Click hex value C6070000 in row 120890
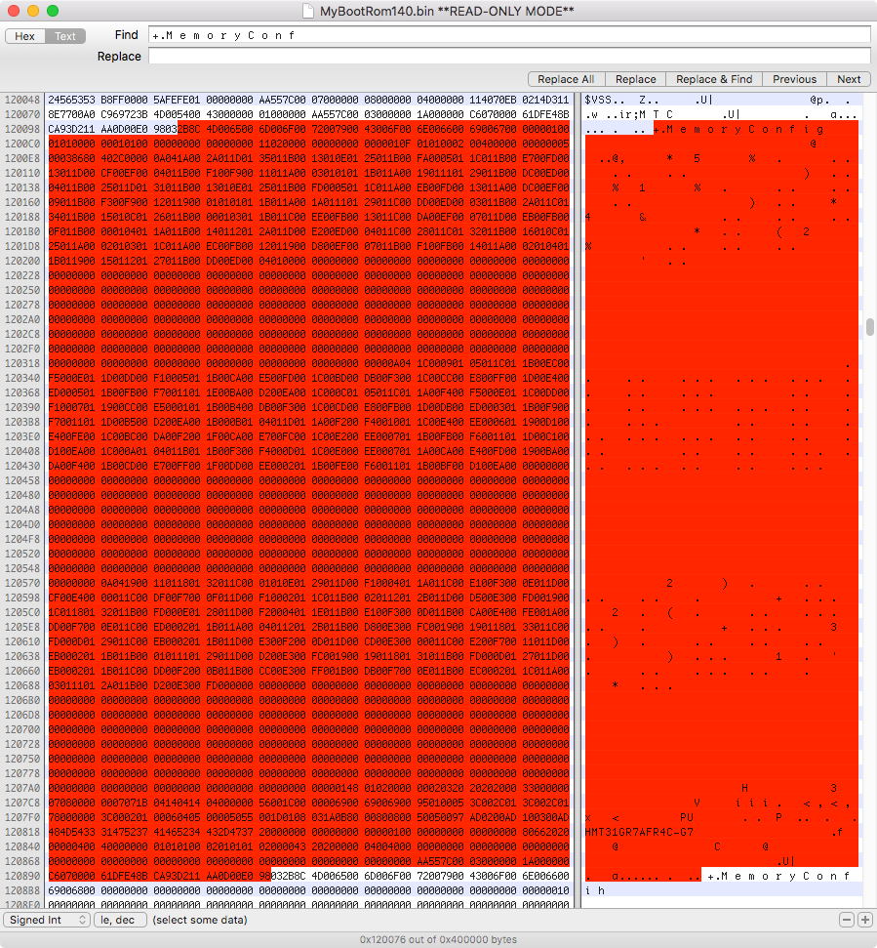The image size is (877, 948). click(71, 876)
